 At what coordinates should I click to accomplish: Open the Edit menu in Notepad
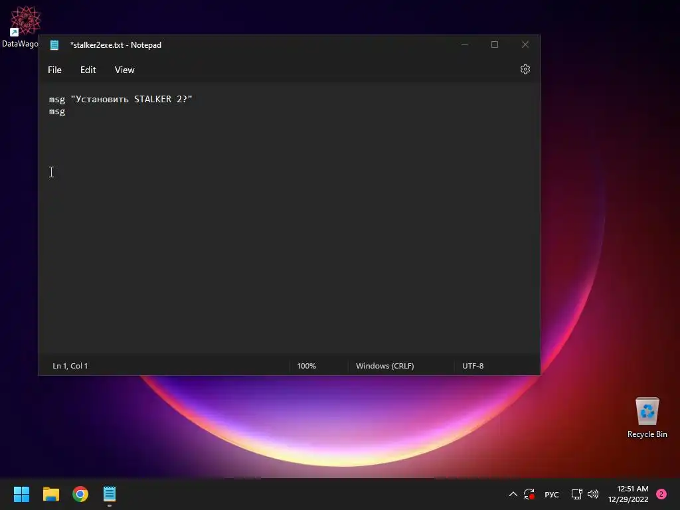click(88, 70)
